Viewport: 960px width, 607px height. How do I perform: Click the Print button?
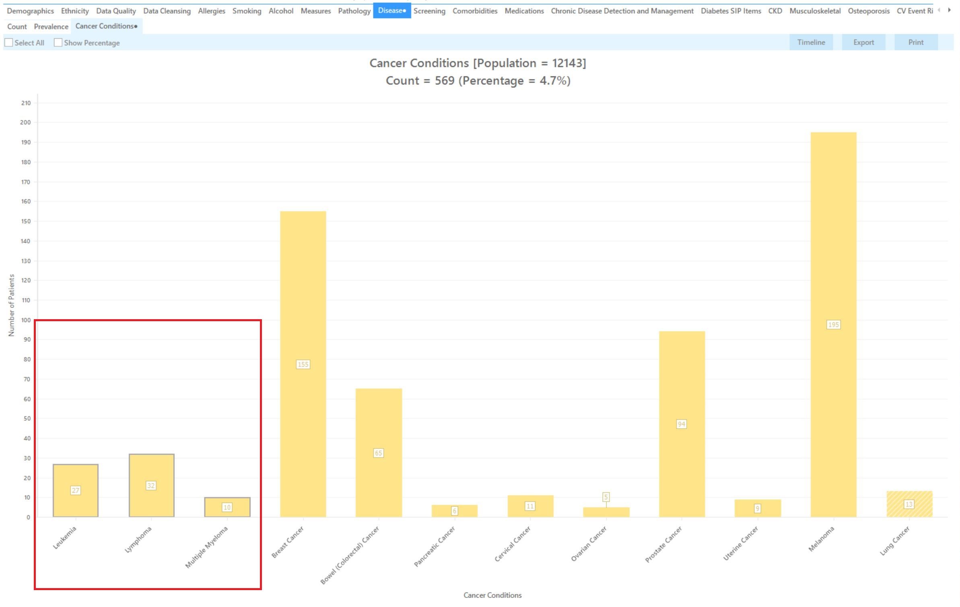(916, 42)
